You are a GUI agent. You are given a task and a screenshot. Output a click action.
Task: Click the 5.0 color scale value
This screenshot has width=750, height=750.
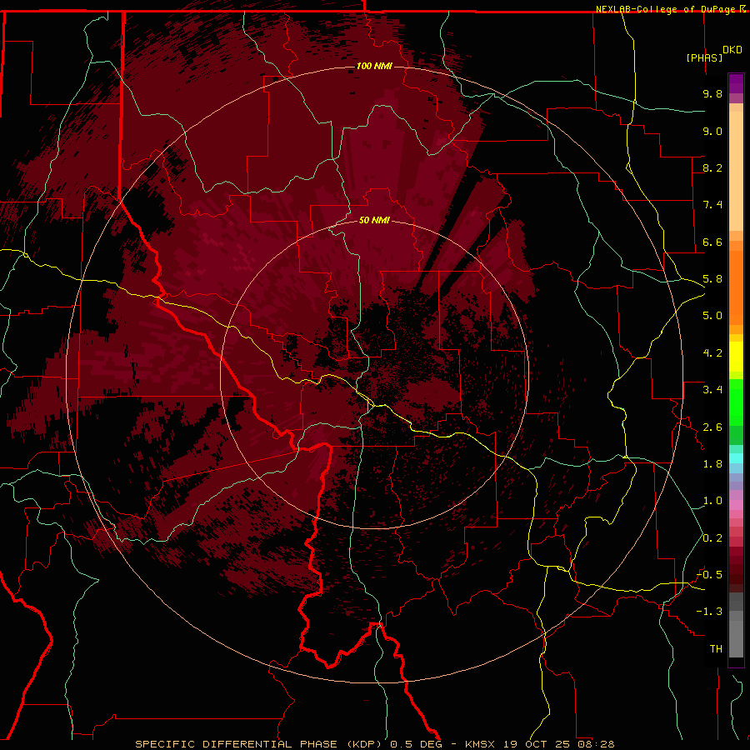pyautogui.click(x=712, y=316)
